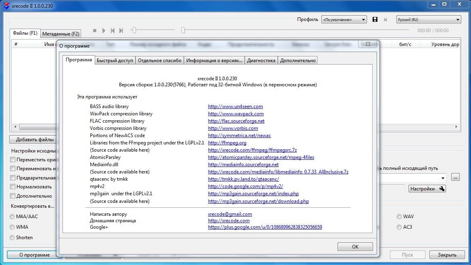Click the play button in player bar
Screen dimensions: 471x265
pyautogui.click(x=104, y=31)
